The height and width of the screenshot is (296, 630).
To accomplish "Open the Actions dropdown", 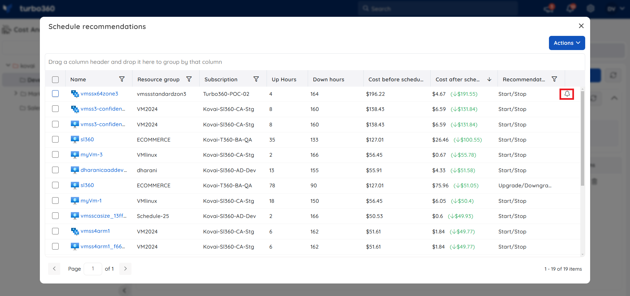I will coord(567,43).
